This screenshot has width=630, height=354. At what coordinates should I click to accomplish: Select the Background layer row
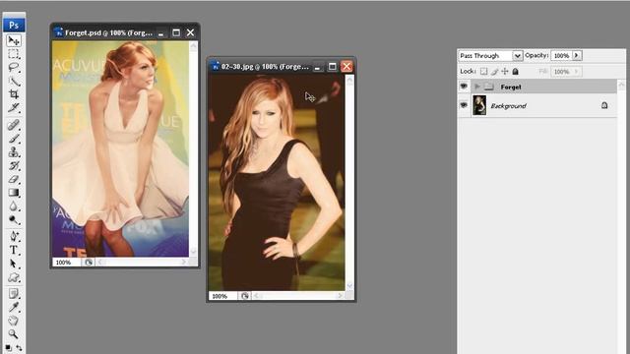tap(543, 105)
